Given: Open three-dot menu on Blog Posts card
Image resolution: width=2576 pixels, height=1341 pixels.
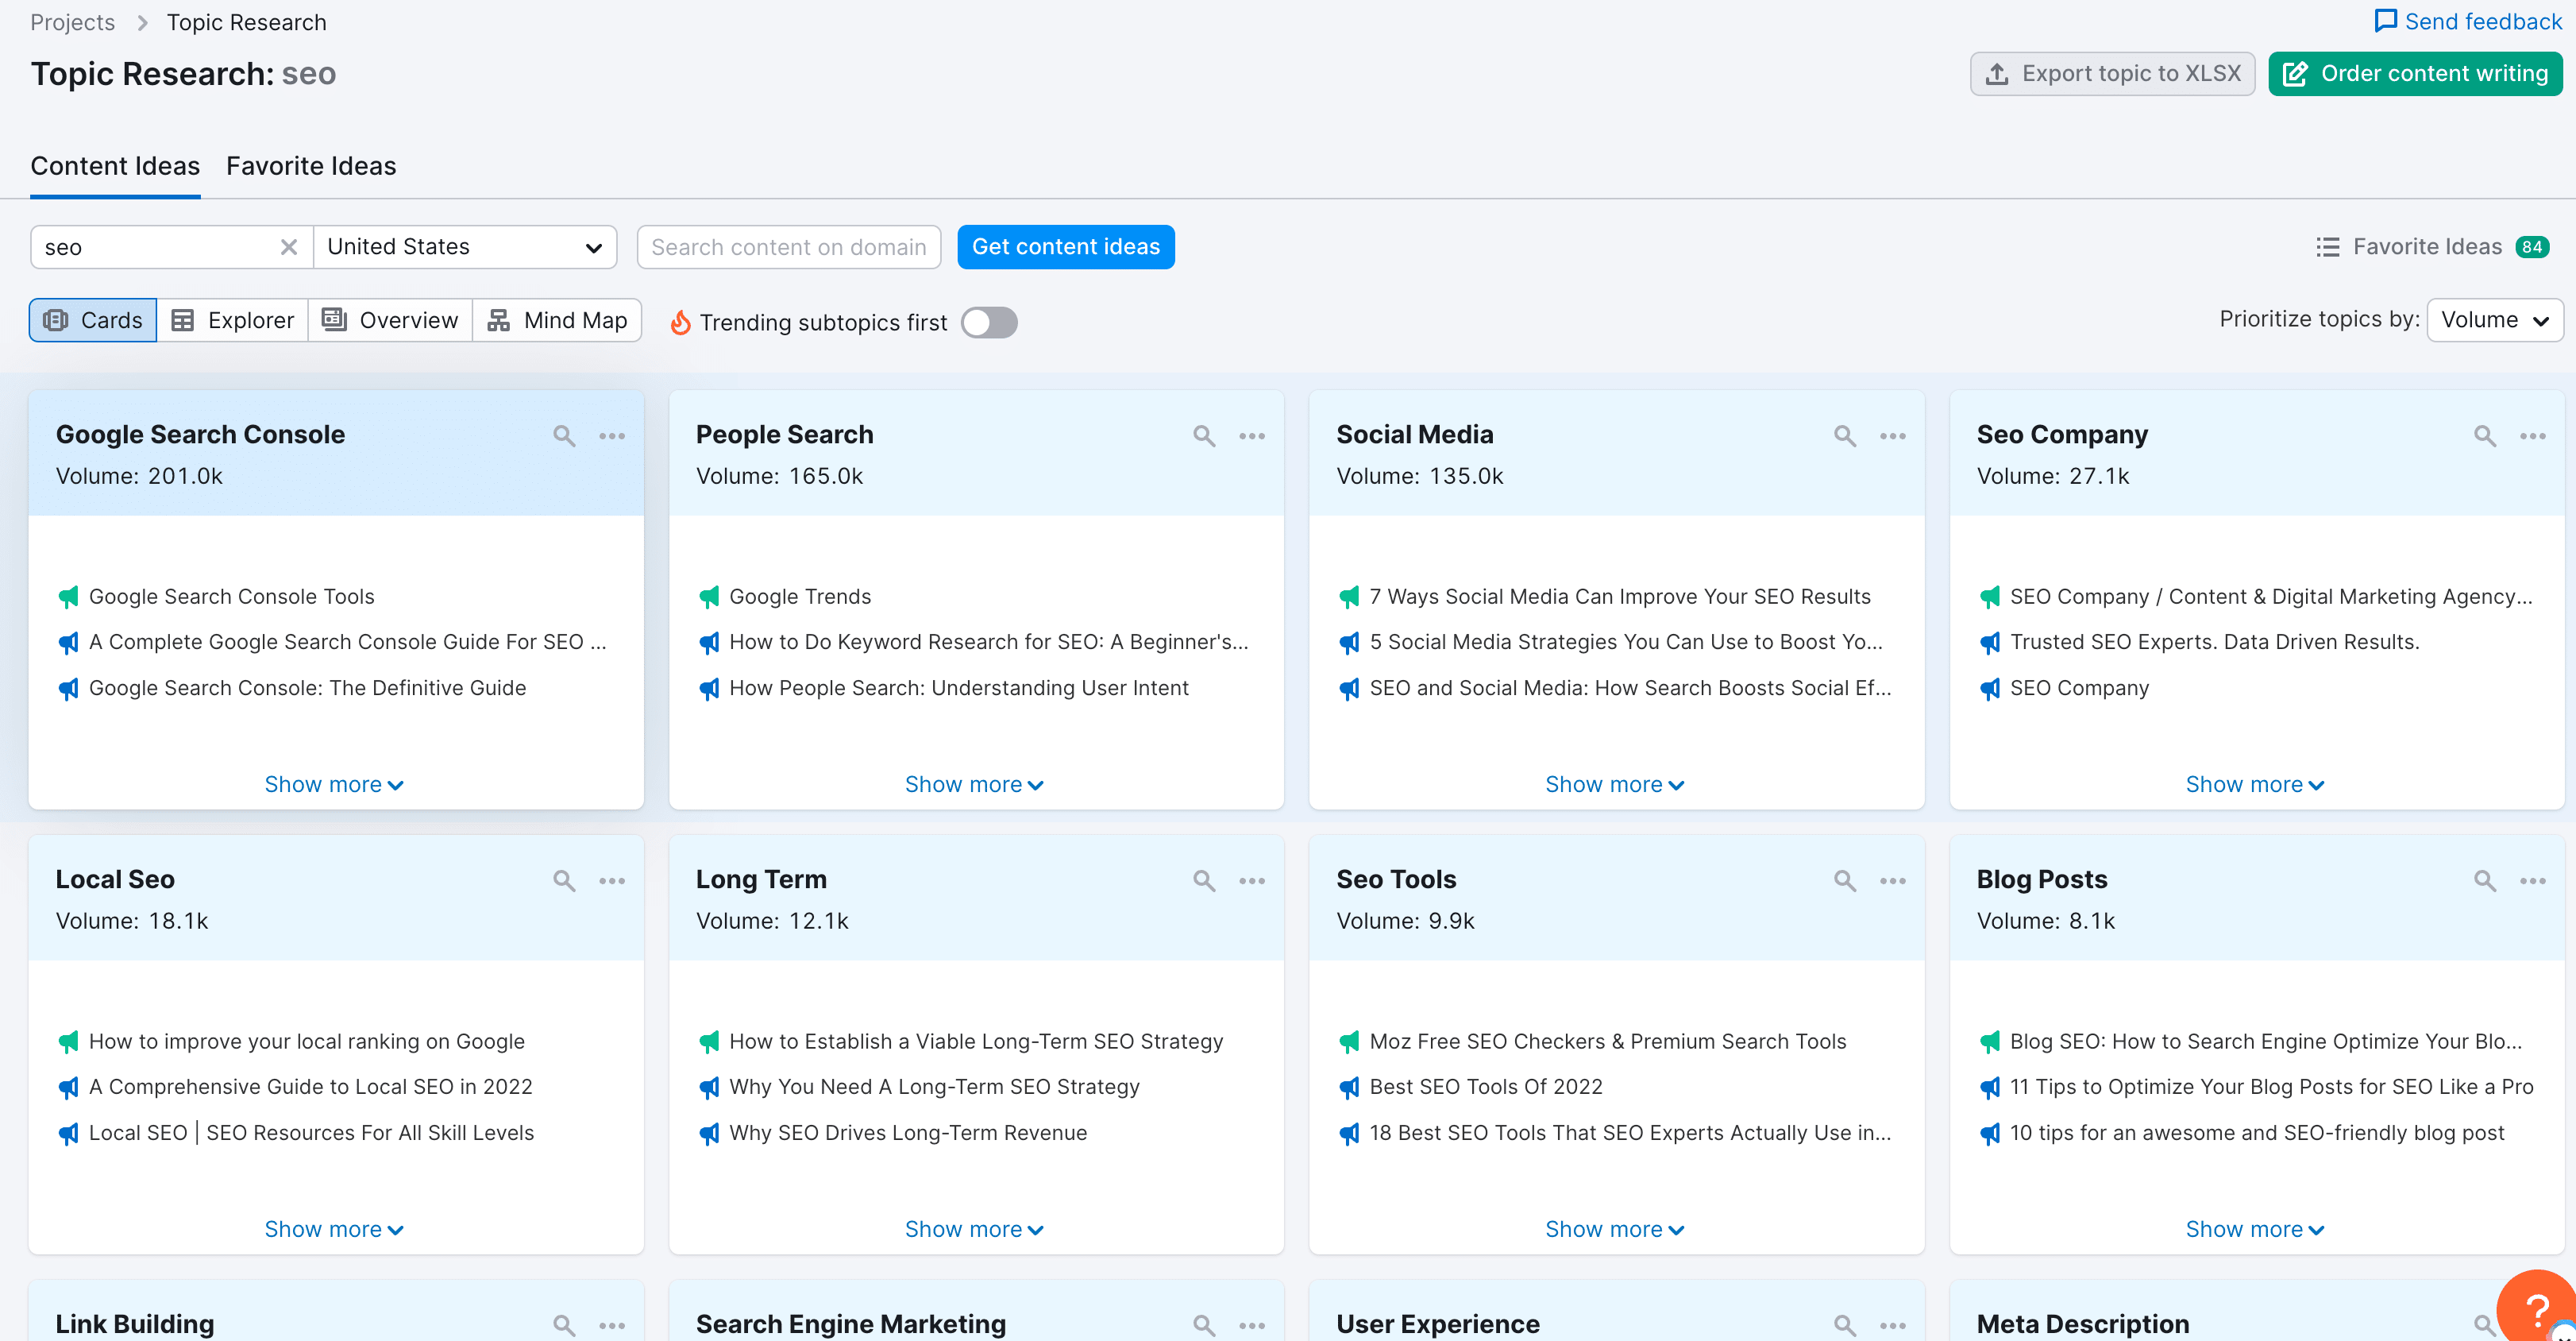Looking at the screenshot, I should coord(2533,881).
